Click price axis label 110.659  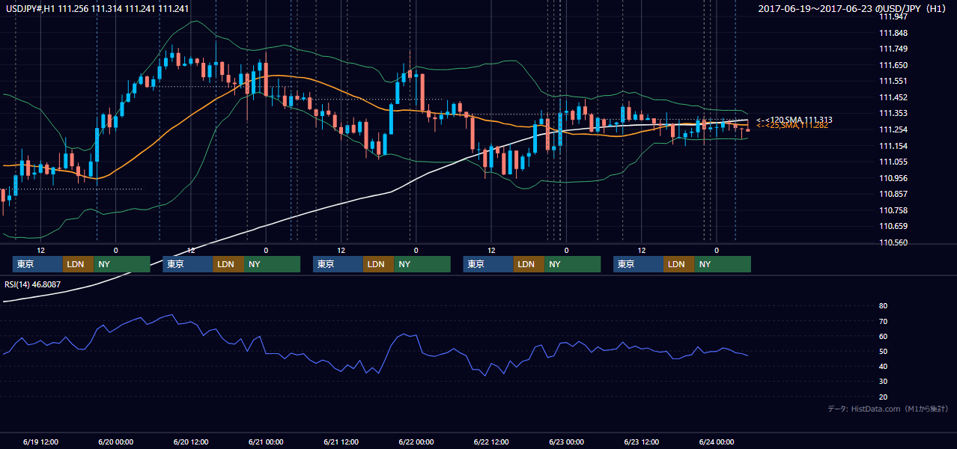[893, 226]
